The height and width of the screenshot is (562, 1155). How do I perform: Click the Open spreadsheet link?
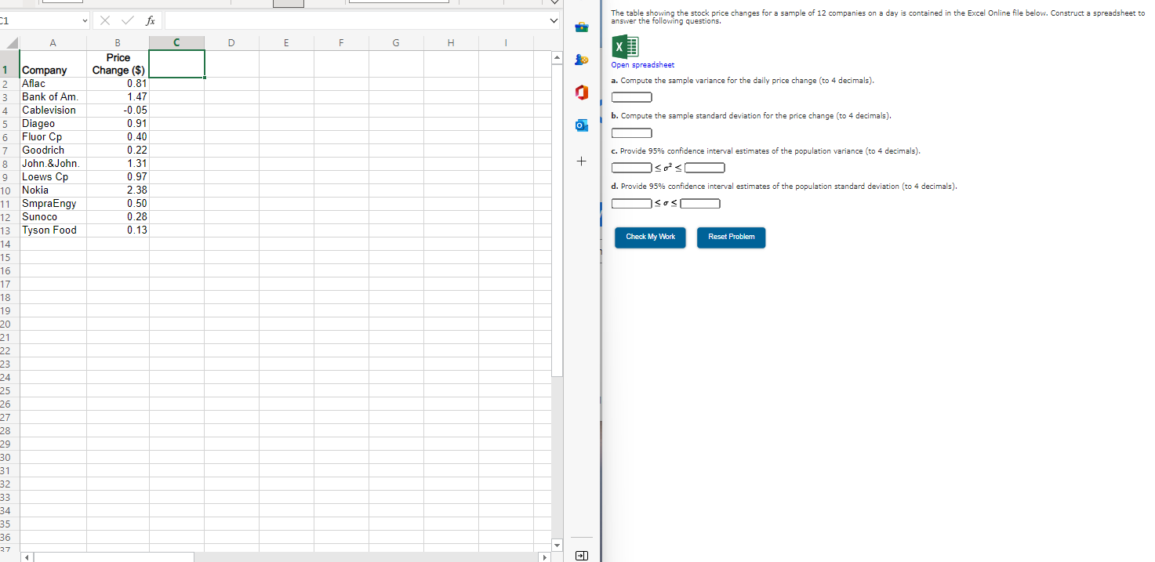click(x=642, y=65)
